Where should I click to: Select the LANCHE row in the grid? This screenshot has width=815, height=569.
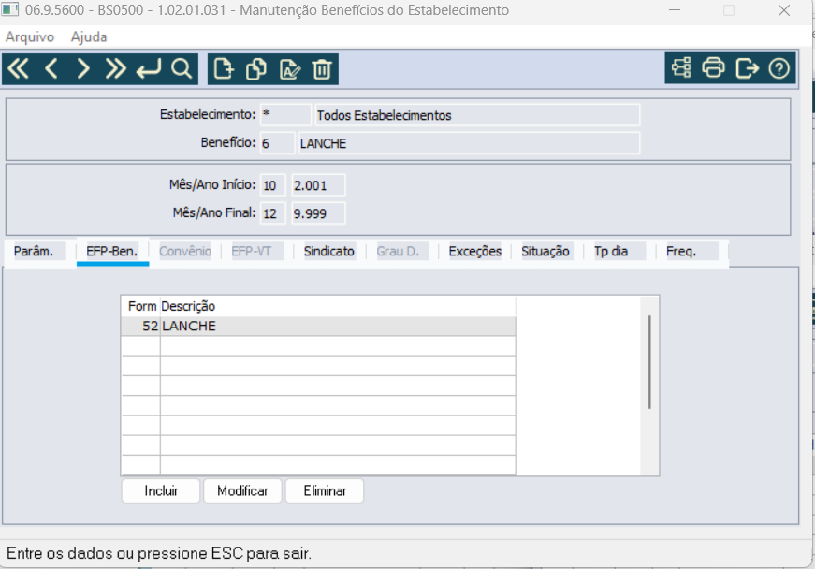pos(318,326)
